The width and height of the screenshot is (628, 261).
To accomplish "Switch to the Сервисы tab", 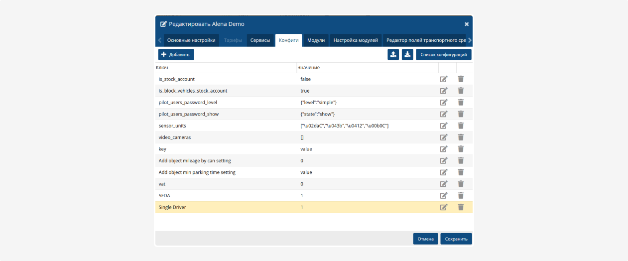I will [260, 40].
